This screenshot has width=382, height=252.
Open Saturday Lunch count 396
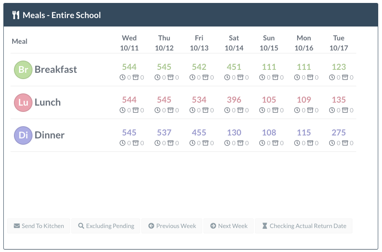[x=234, y=100]
